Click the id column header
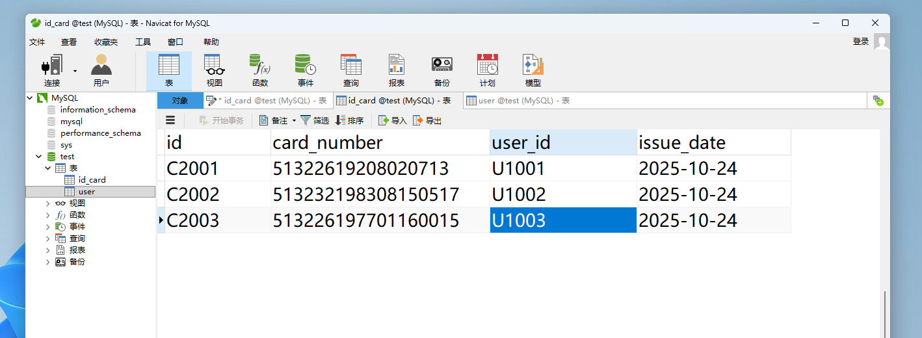This screenshot has width=922, height=338. [x=218, y=142]
